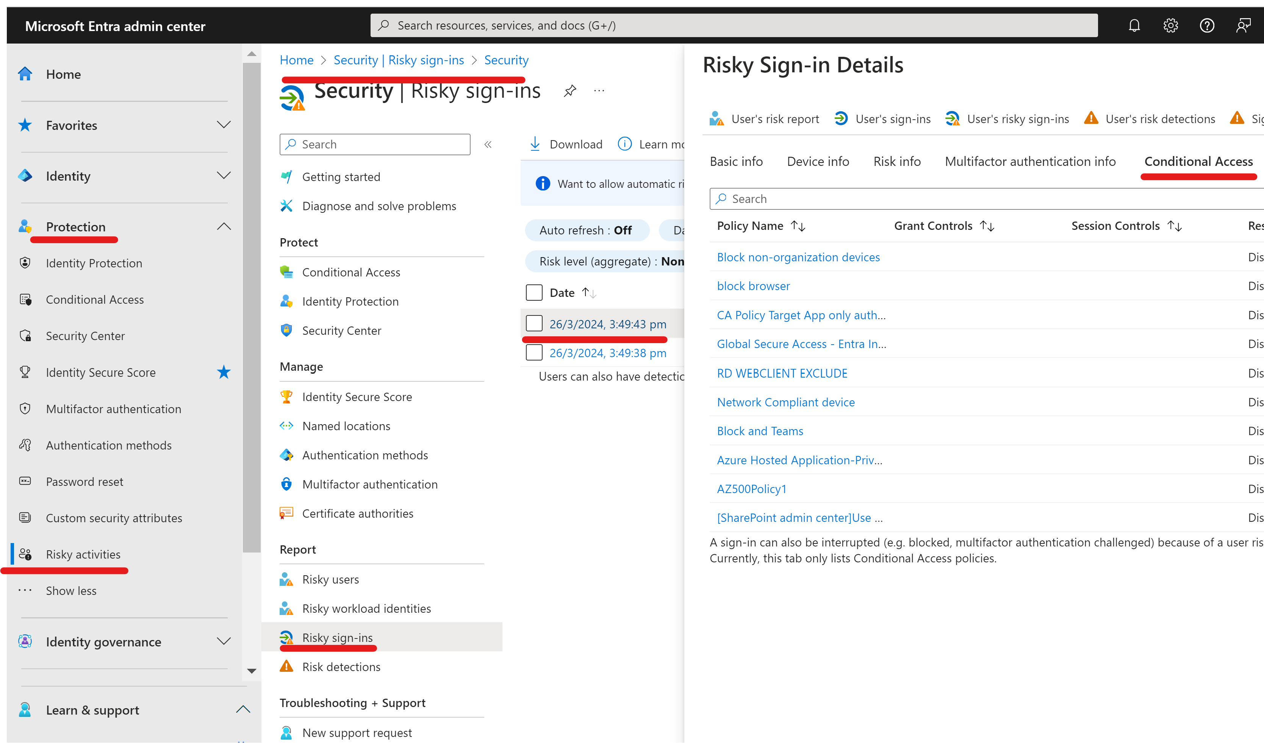Tick the Date header select-all checkbox
Image resolution: width=1264 pixels, height=743 pixels.
click(x=534, y=292)
